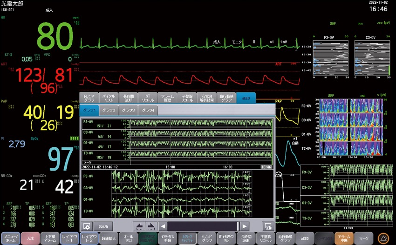
Task: Click the large green HR value 80
Action: 55,36
